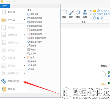The width and height of the screenshot is (110, 99).
Task: Select the image insert shape icon
Action: click(x=91, y=11)
